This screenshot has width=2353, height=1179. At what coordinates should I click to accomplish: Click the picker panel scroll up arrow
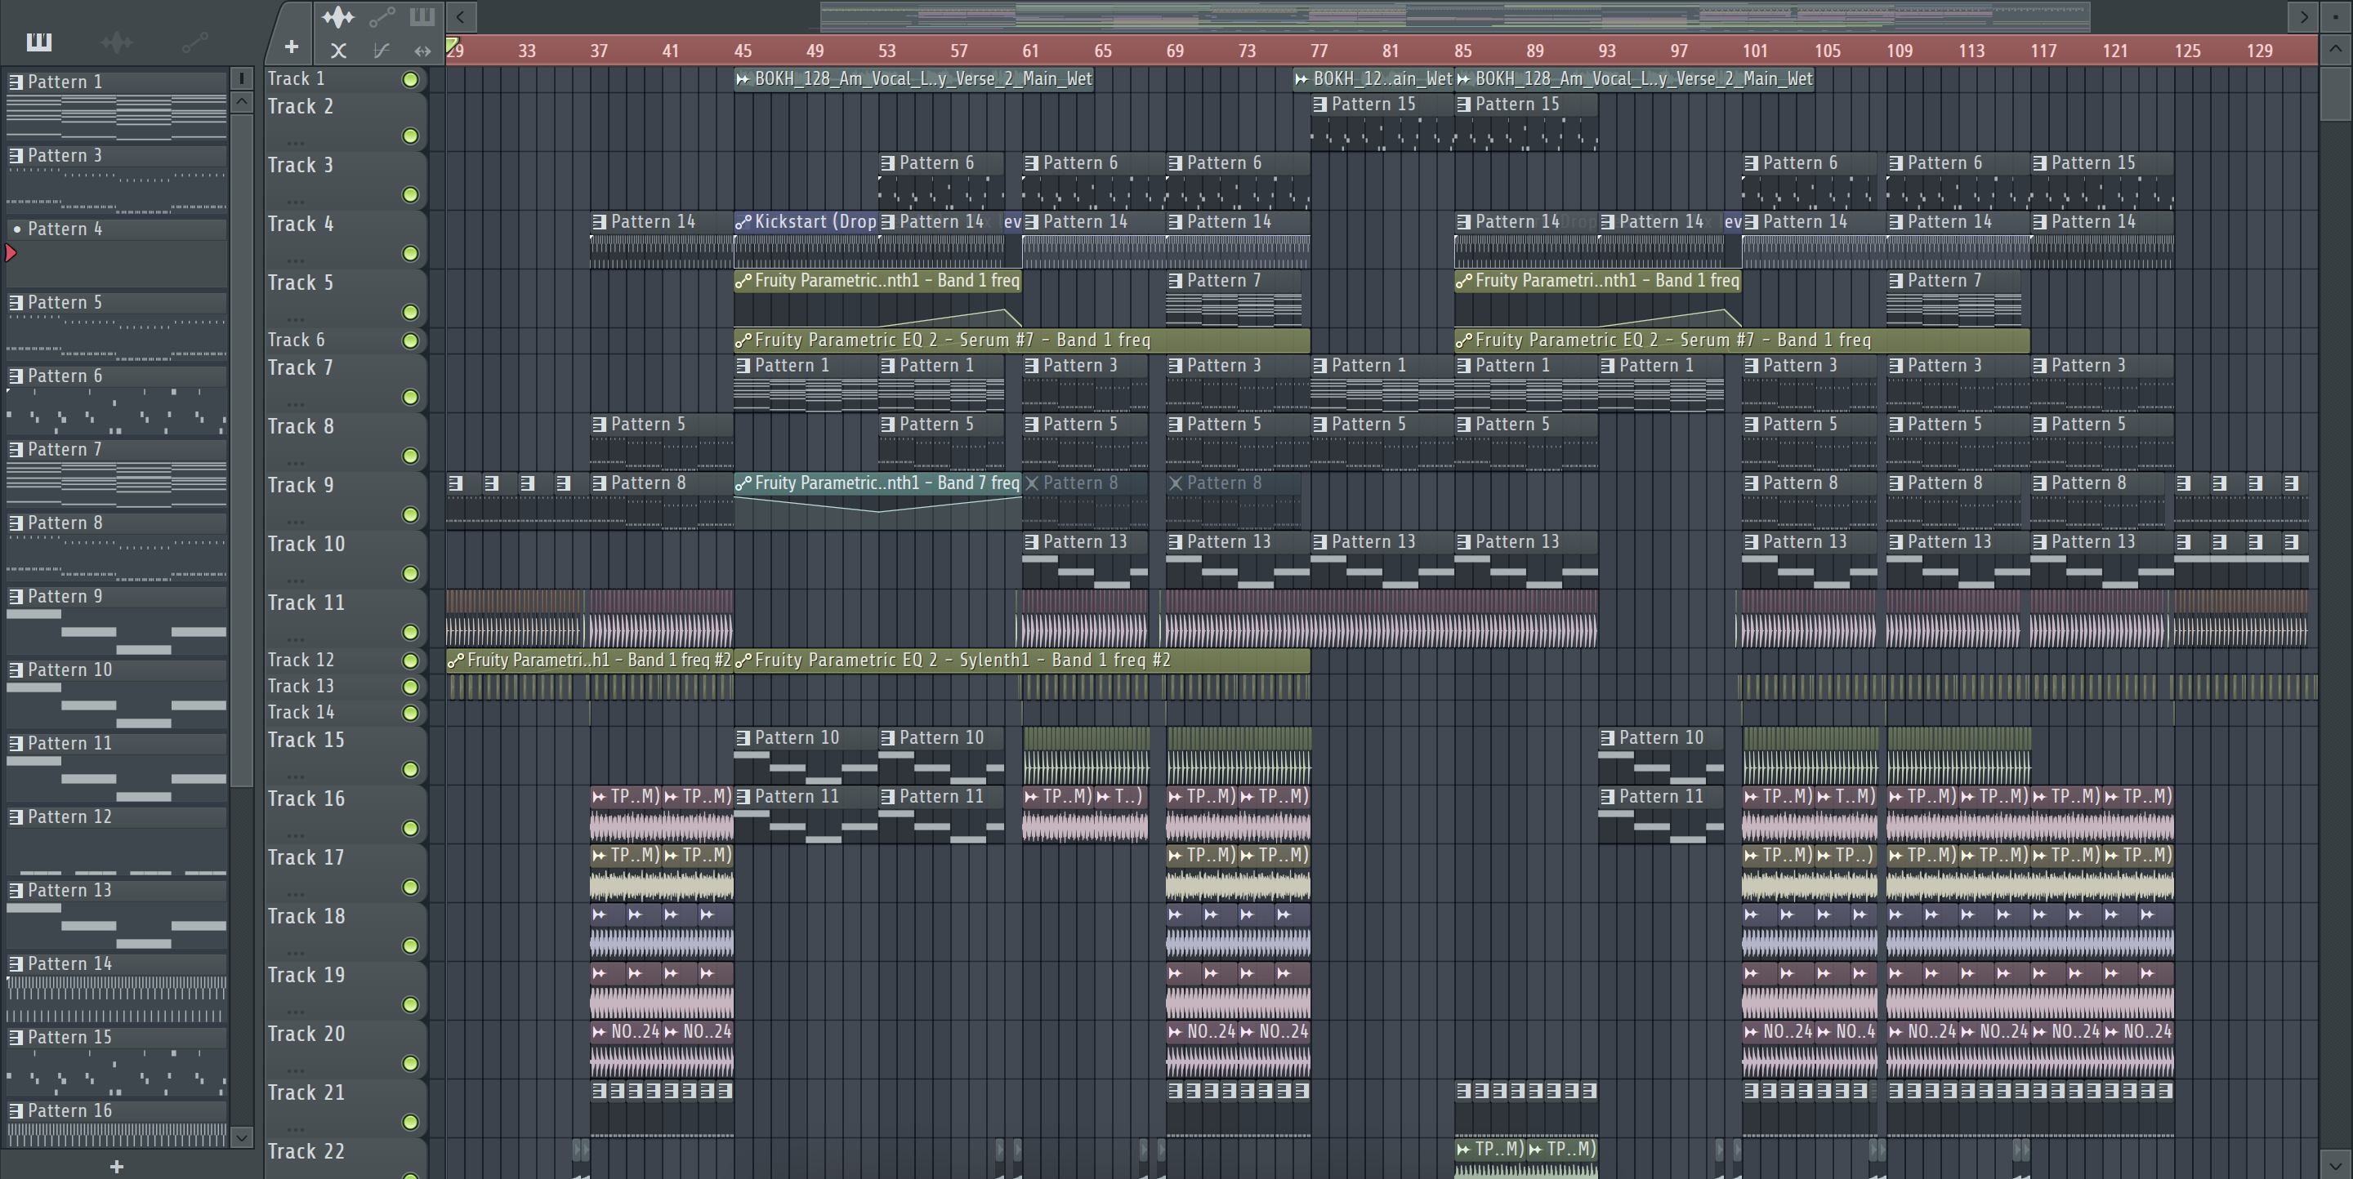coord(242,101)
